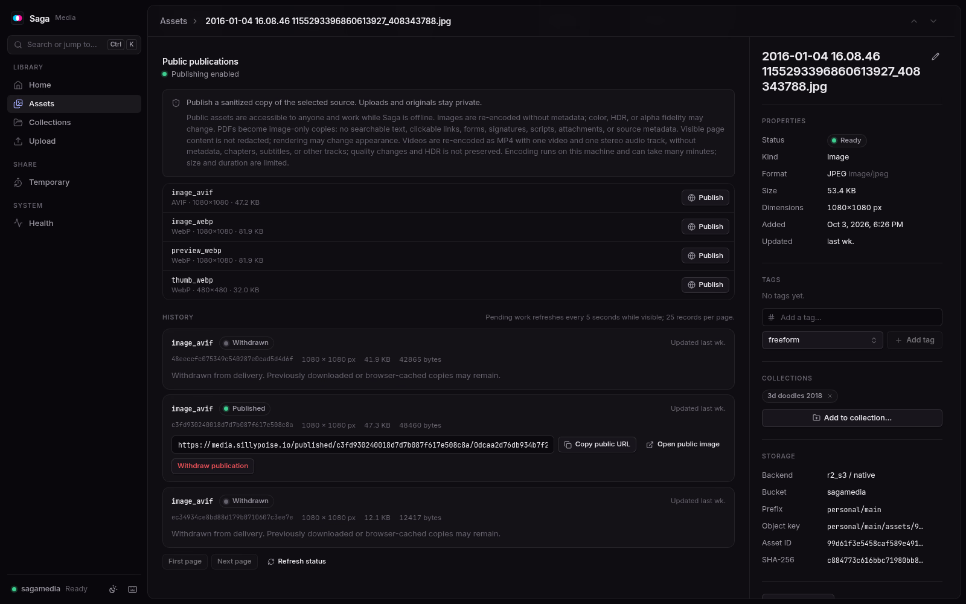Click the Assets breadcrumb link
This screenshot has height=604, width=966.
click(x=173, y=21)
